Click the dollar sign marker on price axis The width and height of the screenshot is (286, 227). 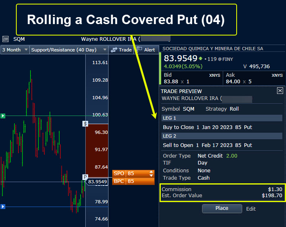pos(85,123)
